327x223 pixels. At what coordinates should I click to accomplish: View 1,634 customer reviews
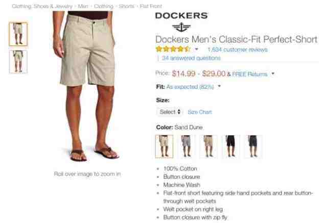[238, 49]
